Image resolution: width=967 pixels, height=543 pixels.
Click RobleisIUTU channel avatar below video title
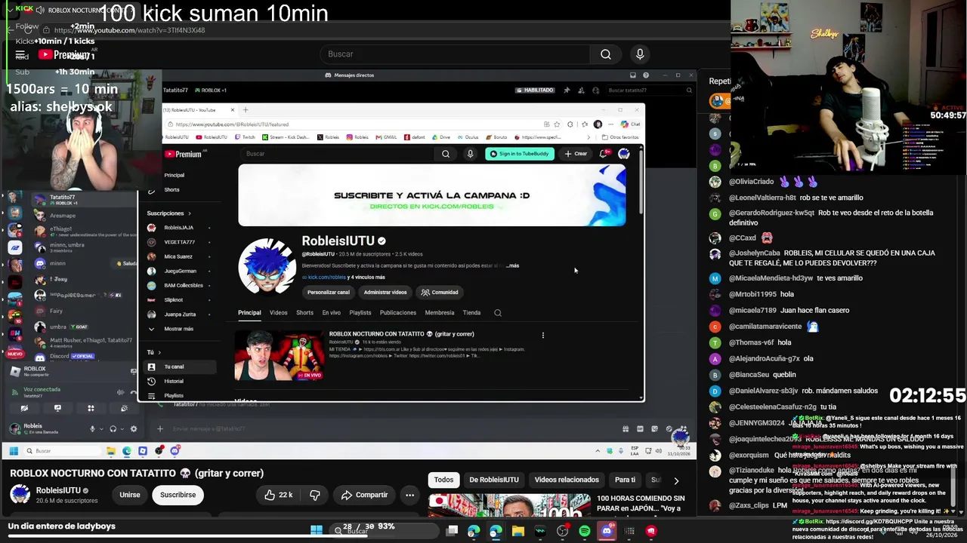20,495
